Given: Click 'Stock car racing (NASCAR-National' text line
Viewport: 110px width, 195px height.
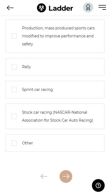Looking at the screenshot, I should point(55,112).
